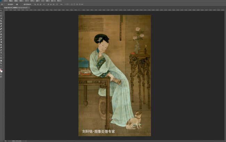Screen dimensions: 226x142
Task: Select the Move tool in the toolbox
Action: (1, 10)
